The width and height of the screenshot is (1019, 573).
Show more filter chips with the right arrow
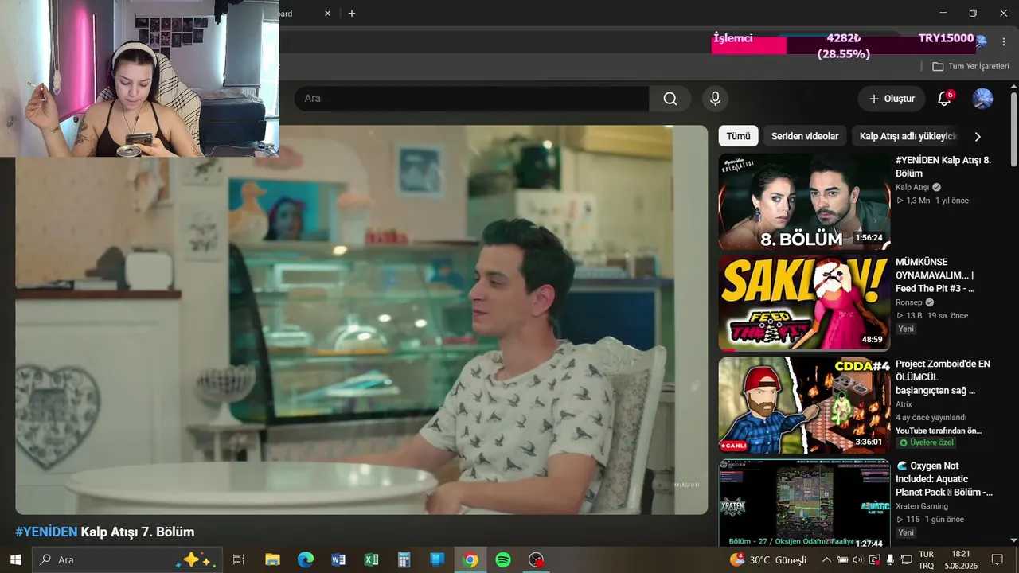pos(978,136)
